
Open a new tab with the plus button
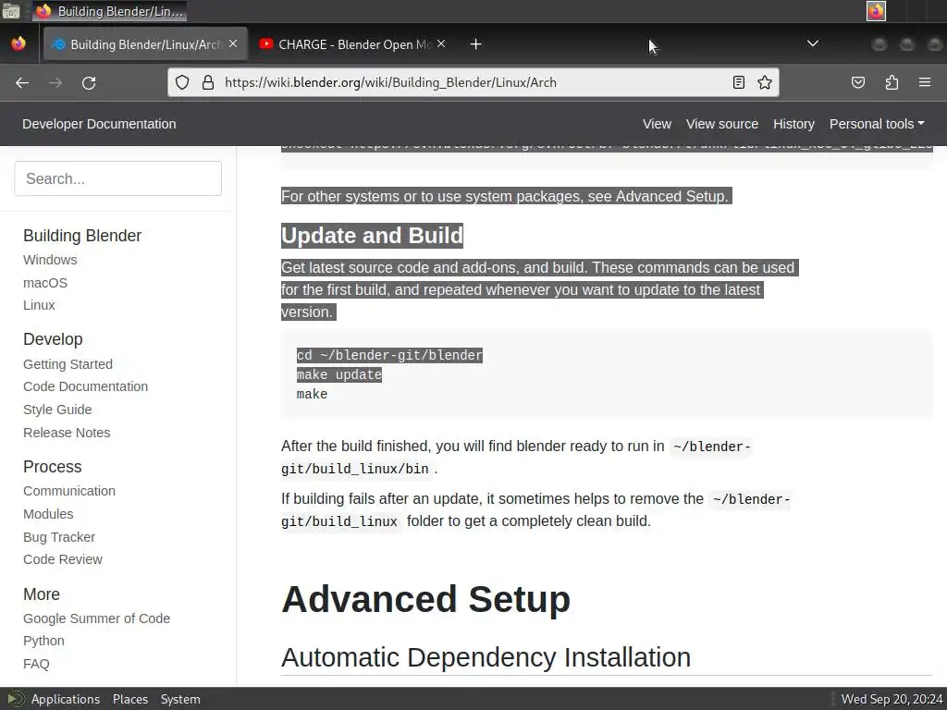(476, 44)
